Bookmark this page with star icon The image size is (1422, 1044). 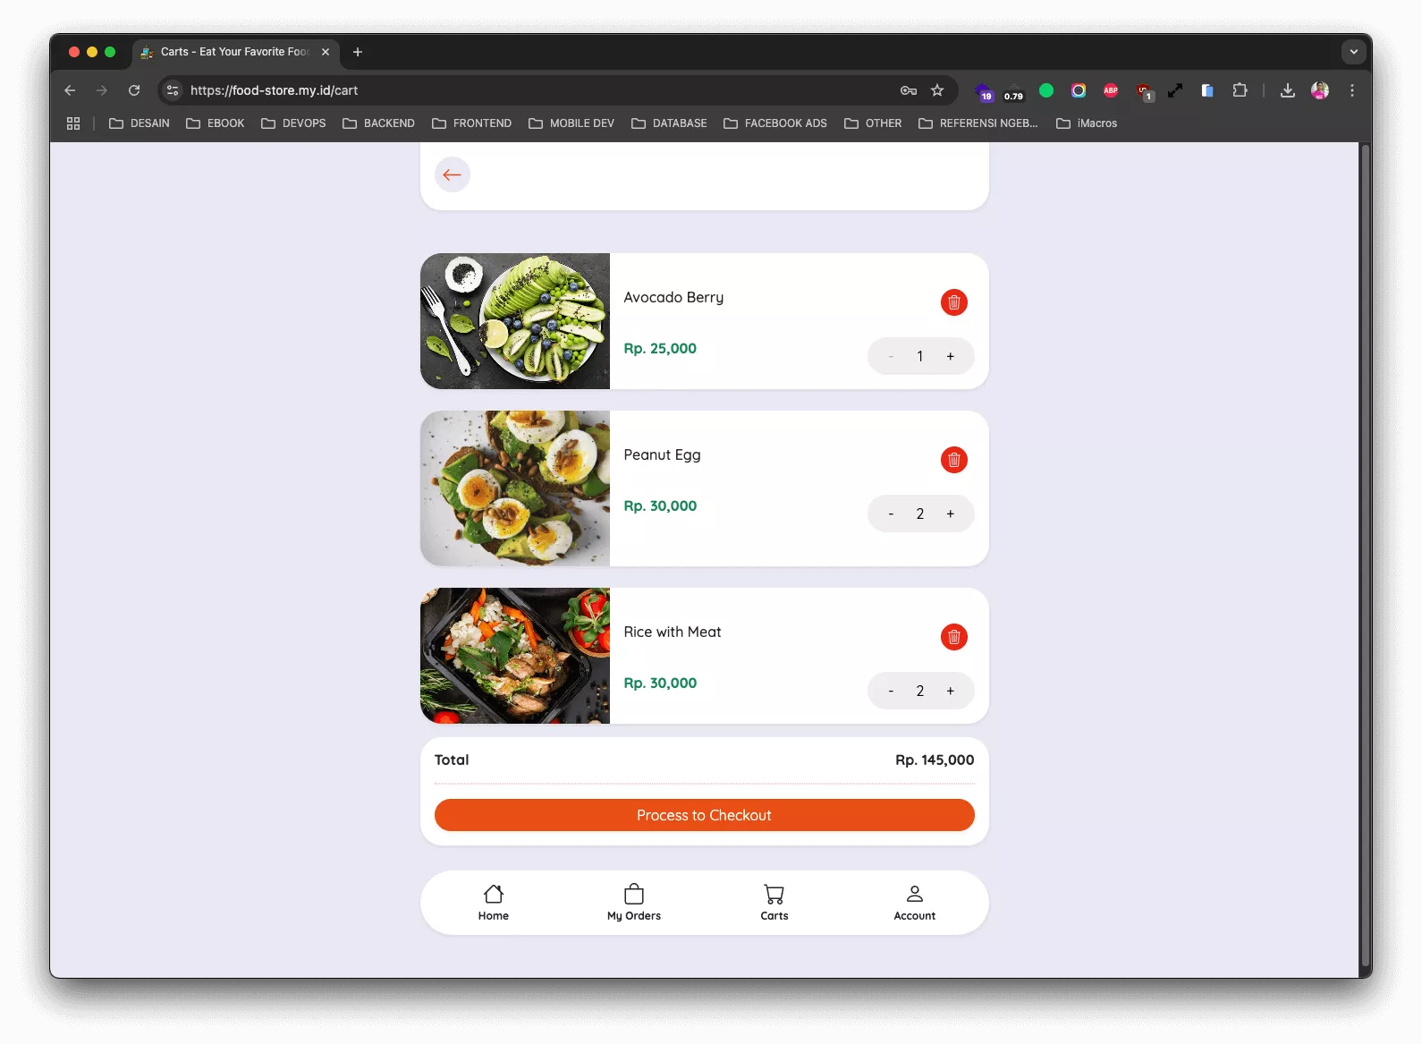[x=937, y=90]
